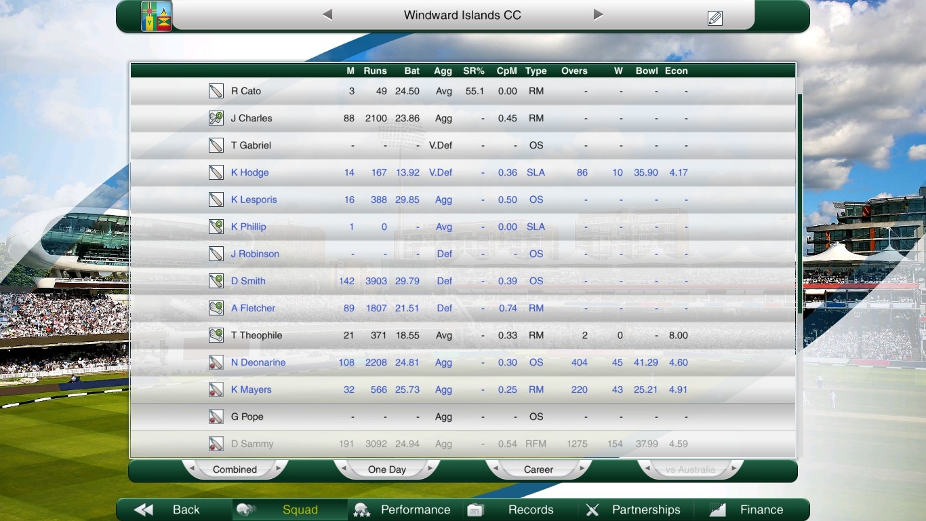Viewport: 926px width, 521px height.
Task: Click the role icon beside N Deonarine
Action: [216, 362]
